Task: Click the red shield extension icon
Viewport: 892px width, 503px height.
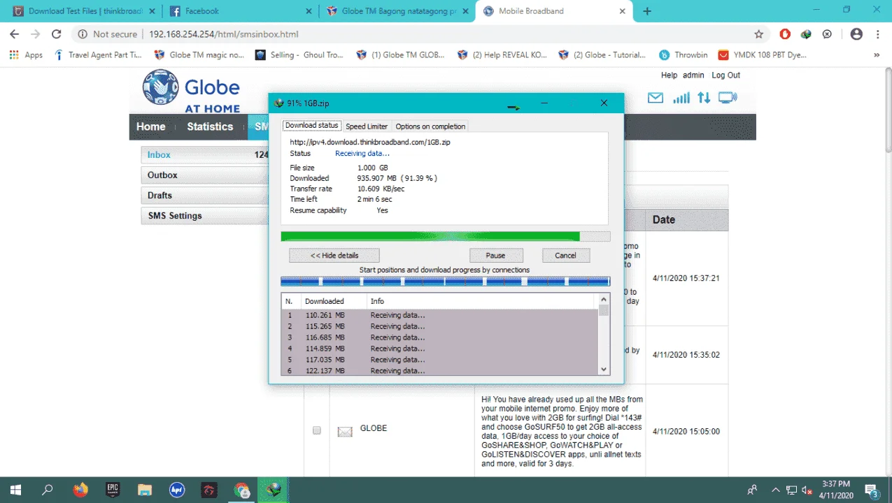Action: (785, 34)
